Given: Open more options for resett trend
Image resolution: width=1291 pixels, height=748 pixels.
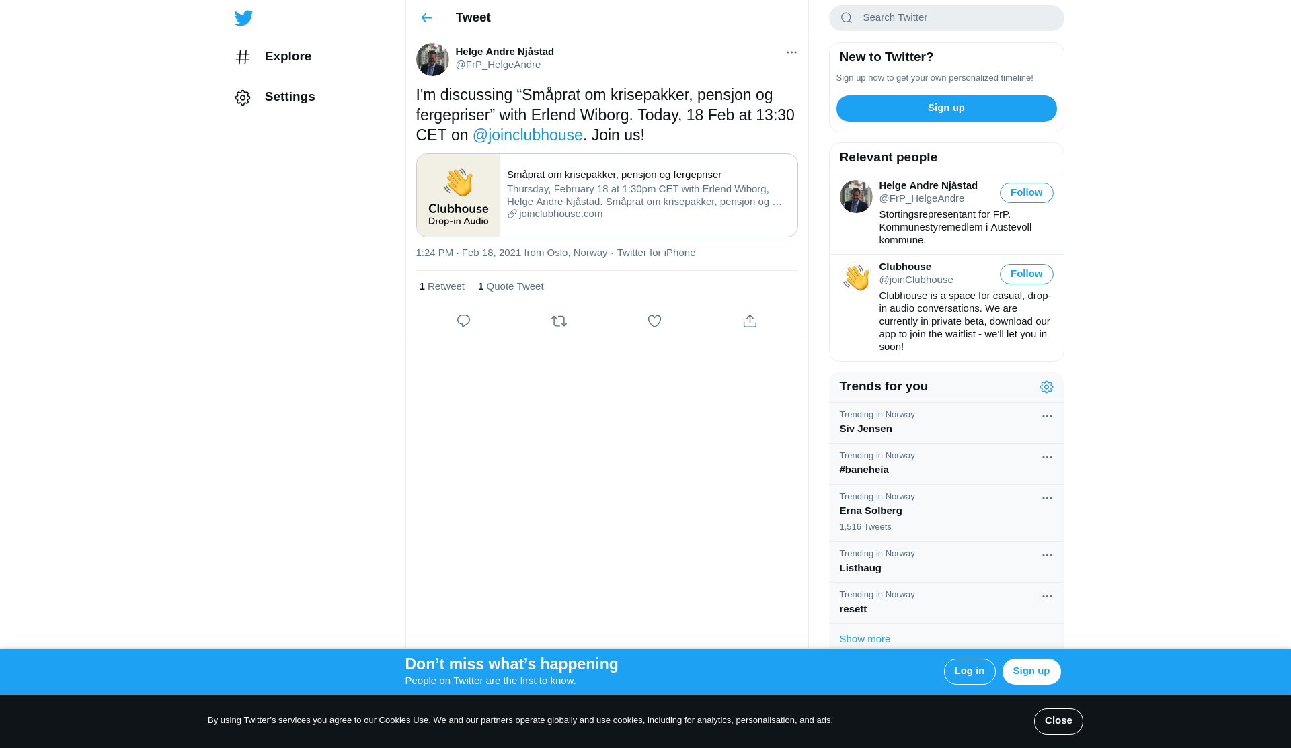Looking at the screenshot, I should pos(1047,597).
